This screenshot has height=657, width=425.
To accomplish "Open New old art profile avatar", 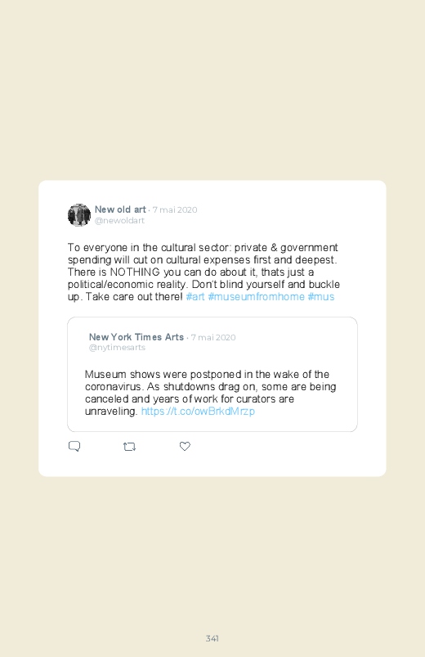I will (79, 215).
